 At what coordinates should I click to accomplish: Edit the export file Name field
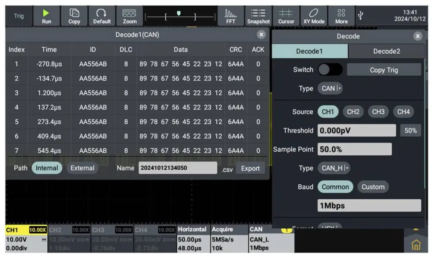(178, 168)
